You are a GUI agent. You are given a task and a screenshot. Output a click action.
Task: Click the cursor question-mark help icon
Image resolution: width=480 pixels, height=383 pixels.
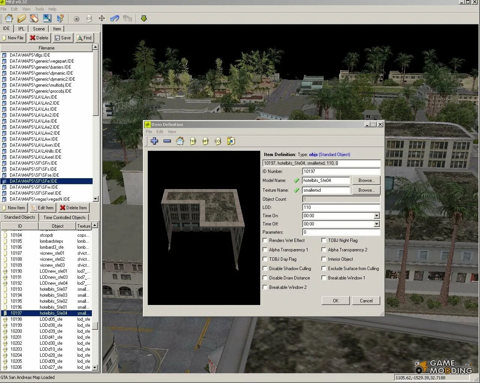tap(60, 18)
